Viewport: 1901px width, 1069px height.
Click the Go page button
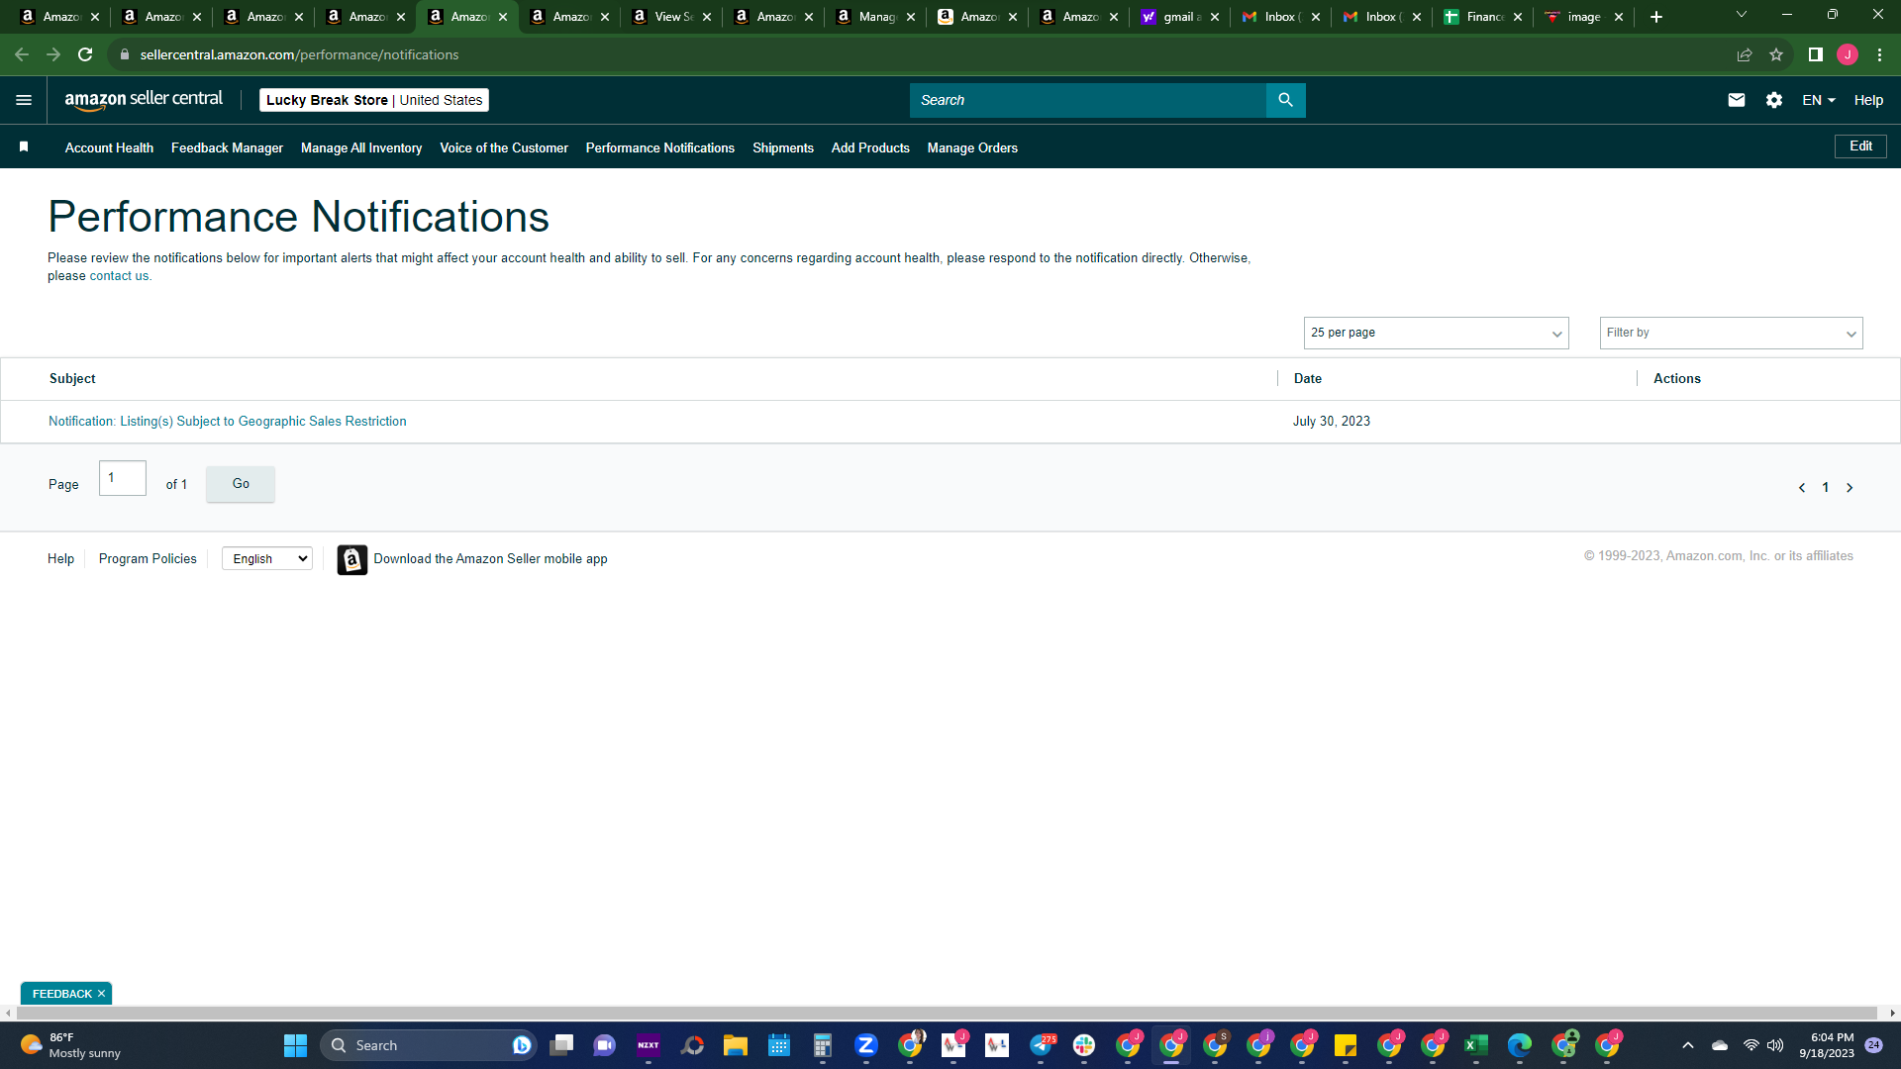(x=241, y=484)
